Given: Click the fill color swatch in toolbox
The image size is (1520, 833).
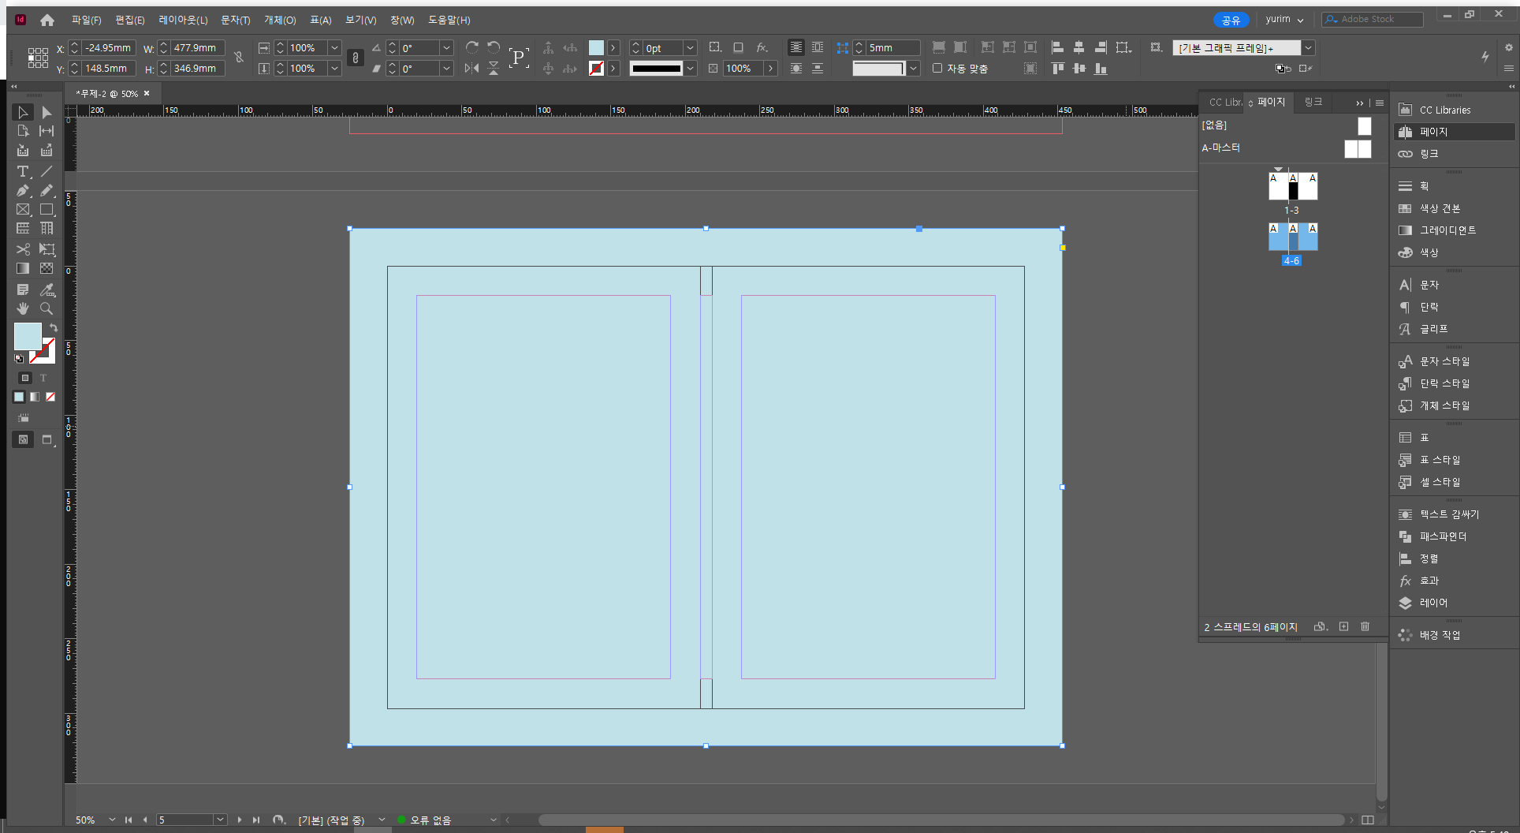Looking at the screenshot, I should (27, 336).
